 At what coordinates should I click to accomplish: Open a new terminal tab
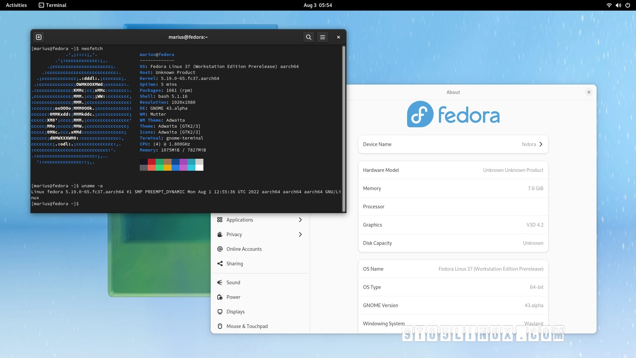point(39,37)
